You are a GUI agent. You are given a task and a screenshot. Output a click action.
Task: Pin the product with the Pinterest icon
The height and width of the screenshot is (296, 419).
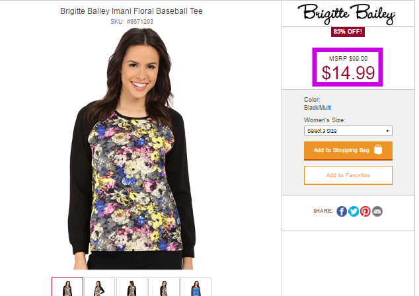click(x=365, y=211)
